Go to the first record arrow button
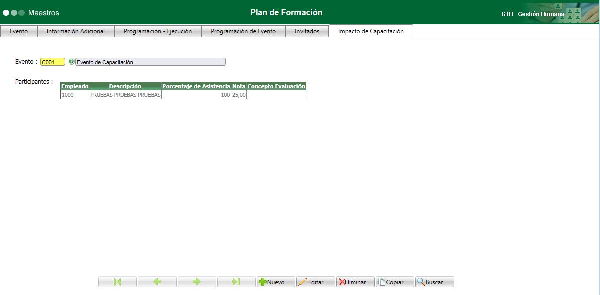This screenshot has height=295, width=600. (x=117, y=282)
